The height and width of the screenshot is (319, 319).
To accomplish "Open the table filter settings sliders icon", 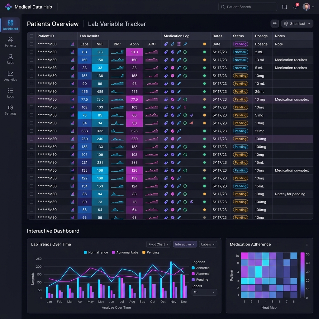I will [x=274, y=24].
